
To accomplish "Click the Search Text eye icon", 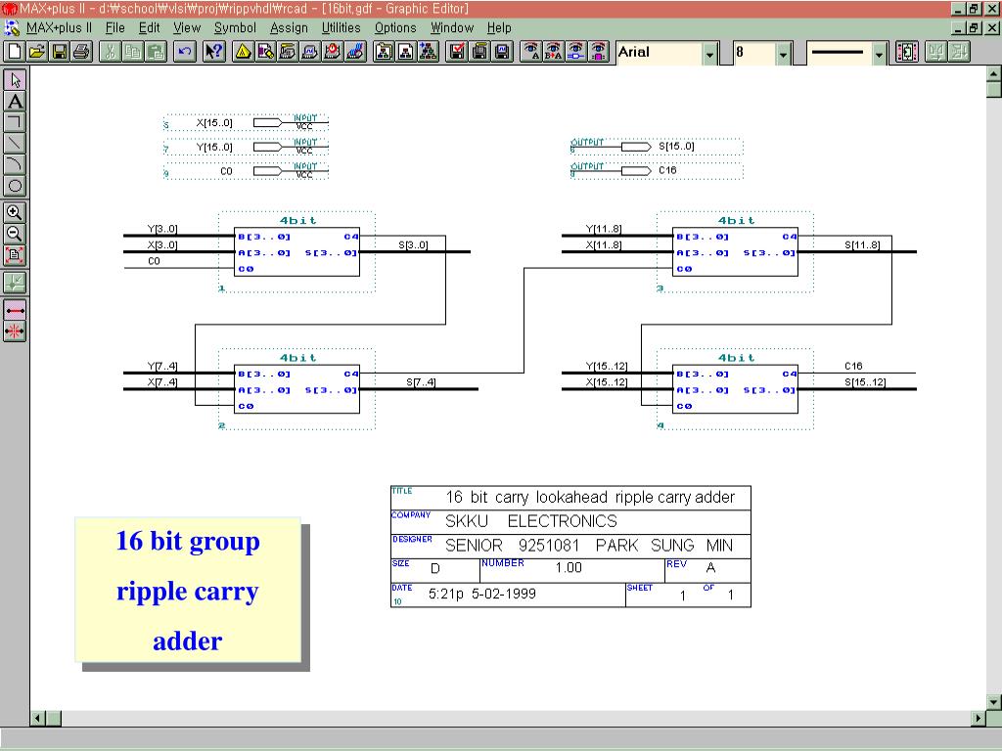I will [531, 52].
